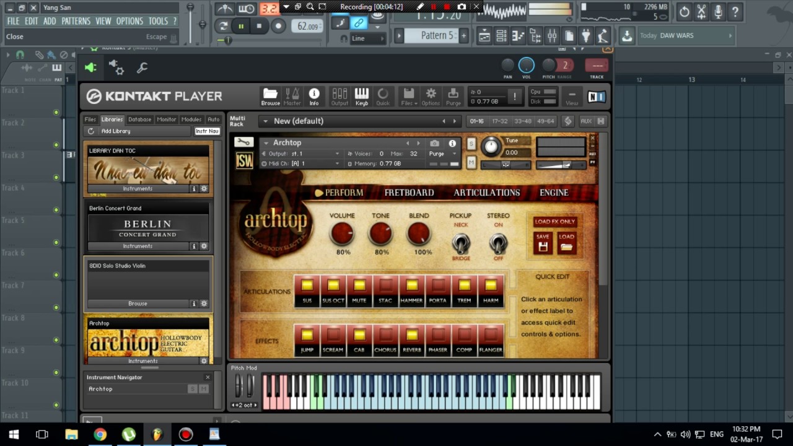The image size is (793, 446).
Task: Open the Kontakt Database tab
Action: coord(139,120)
